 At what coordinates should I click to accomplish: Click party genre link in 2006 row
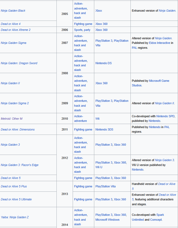click(87, 30)
